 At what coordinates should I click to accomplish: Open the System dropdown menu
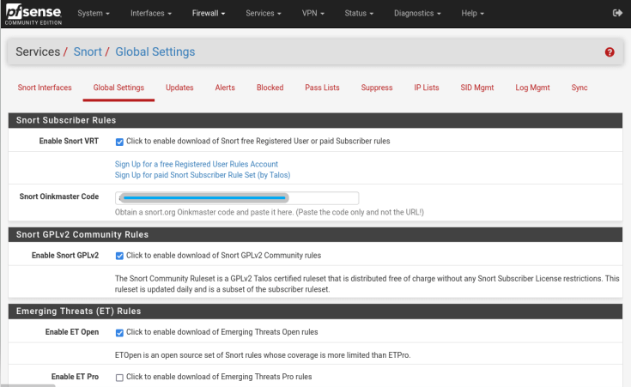pyautogui.click(x=94, y=13)
